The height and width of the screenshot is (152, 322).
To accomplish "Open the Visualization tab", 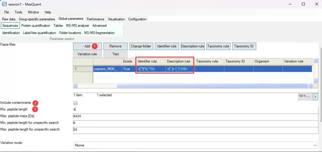I will point(116,19).
